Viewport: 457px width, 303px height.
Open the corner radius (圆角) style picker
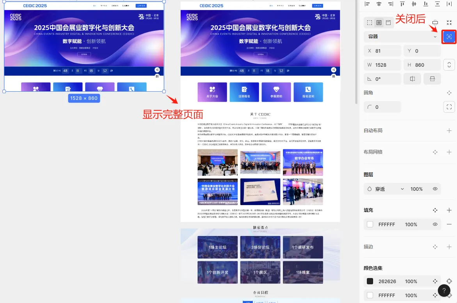click(449, 93)
